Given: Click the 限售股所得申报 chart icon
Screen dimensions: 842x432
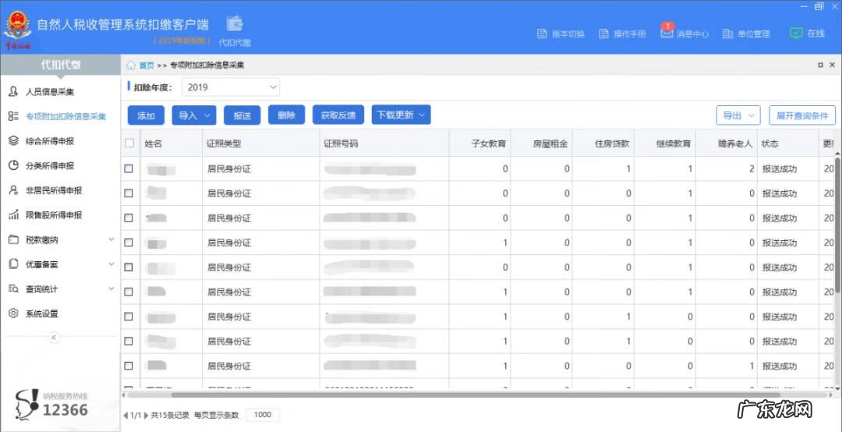Looking at the screenshot, I should (13, 215).
